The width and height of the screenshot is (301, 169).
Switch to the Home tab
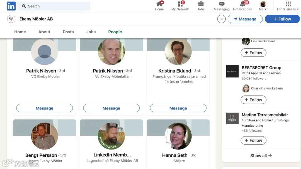pos(20,32)
